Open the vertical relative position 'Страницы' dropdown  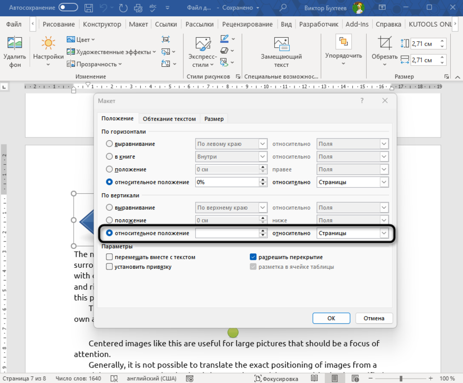point(383,233)
